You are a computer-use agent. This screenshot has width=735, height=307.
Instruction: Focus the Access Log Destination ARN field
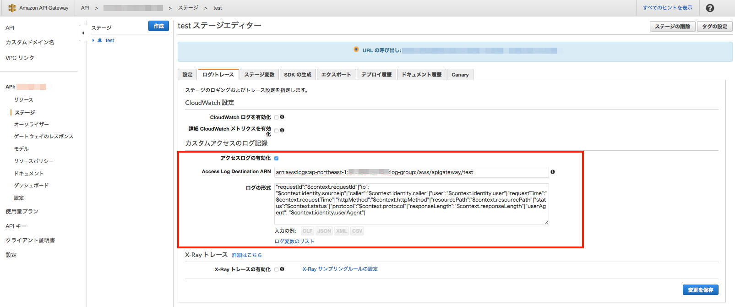pos(411,172)
